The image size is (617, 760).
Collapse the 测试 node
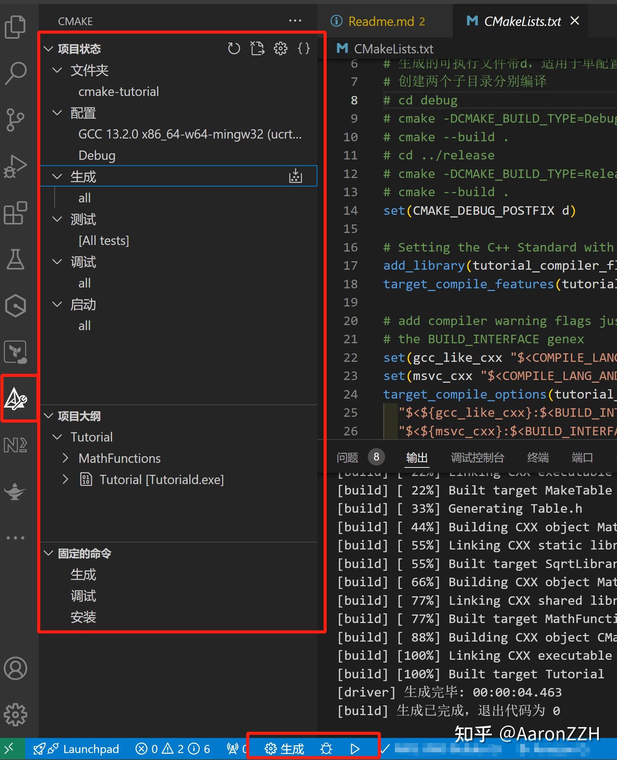[x=57, y=219]
